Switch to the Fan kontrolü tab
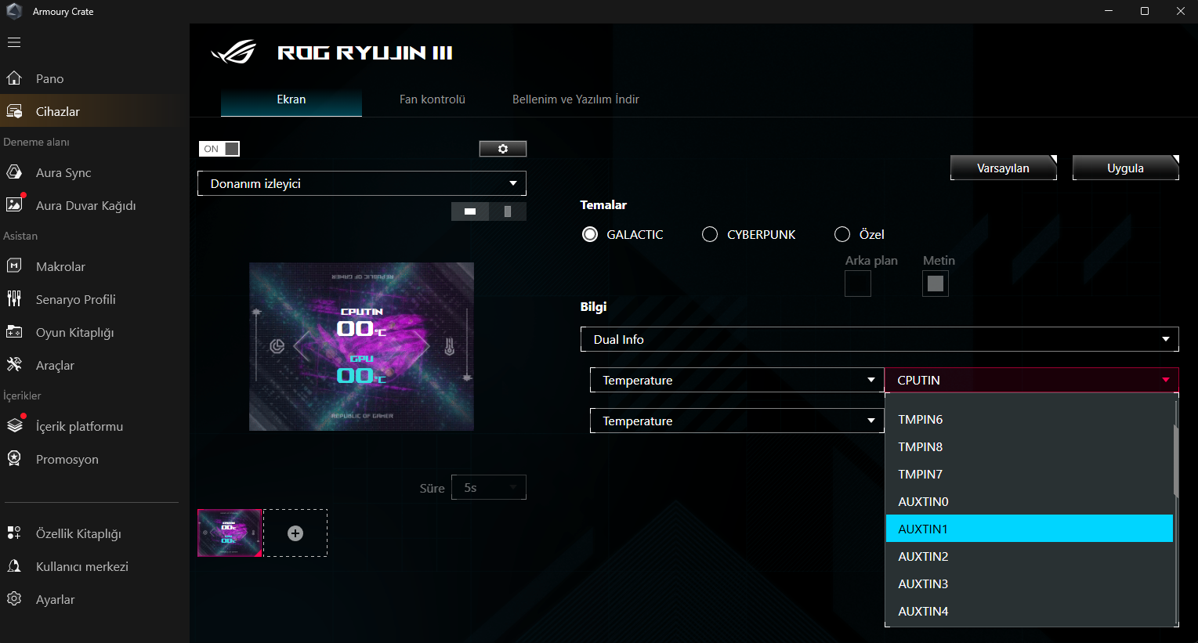This screenshot has height=643, width=1198. click(433, 99)
